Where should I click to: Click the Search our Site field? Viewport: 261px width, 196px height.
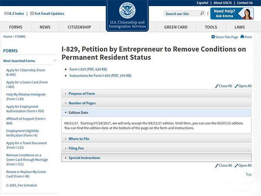pos(181,13)
